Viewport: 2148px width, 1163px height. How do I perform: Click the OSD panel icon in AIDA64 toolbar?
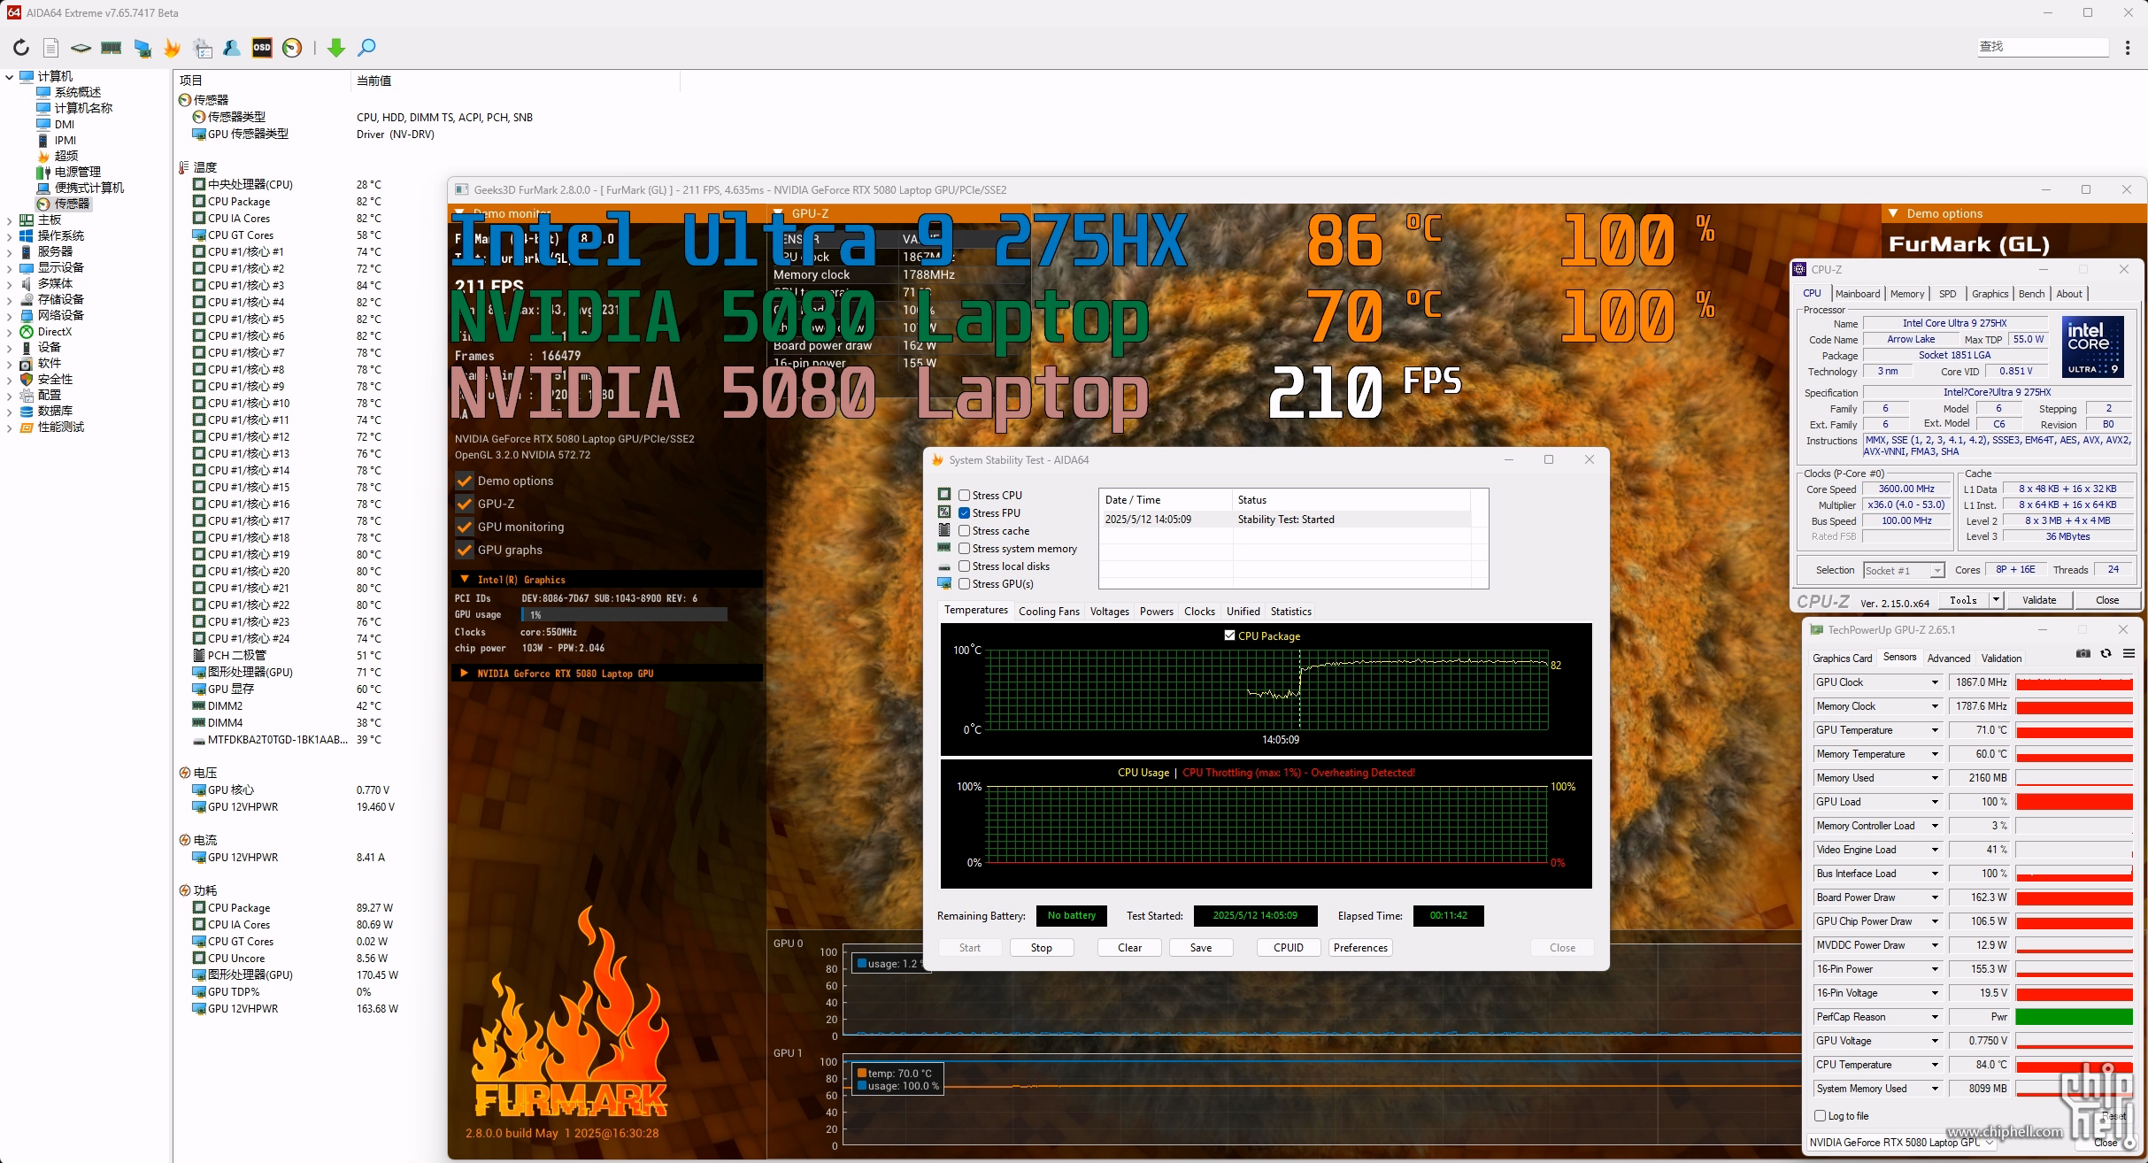[x=262, y=48]
